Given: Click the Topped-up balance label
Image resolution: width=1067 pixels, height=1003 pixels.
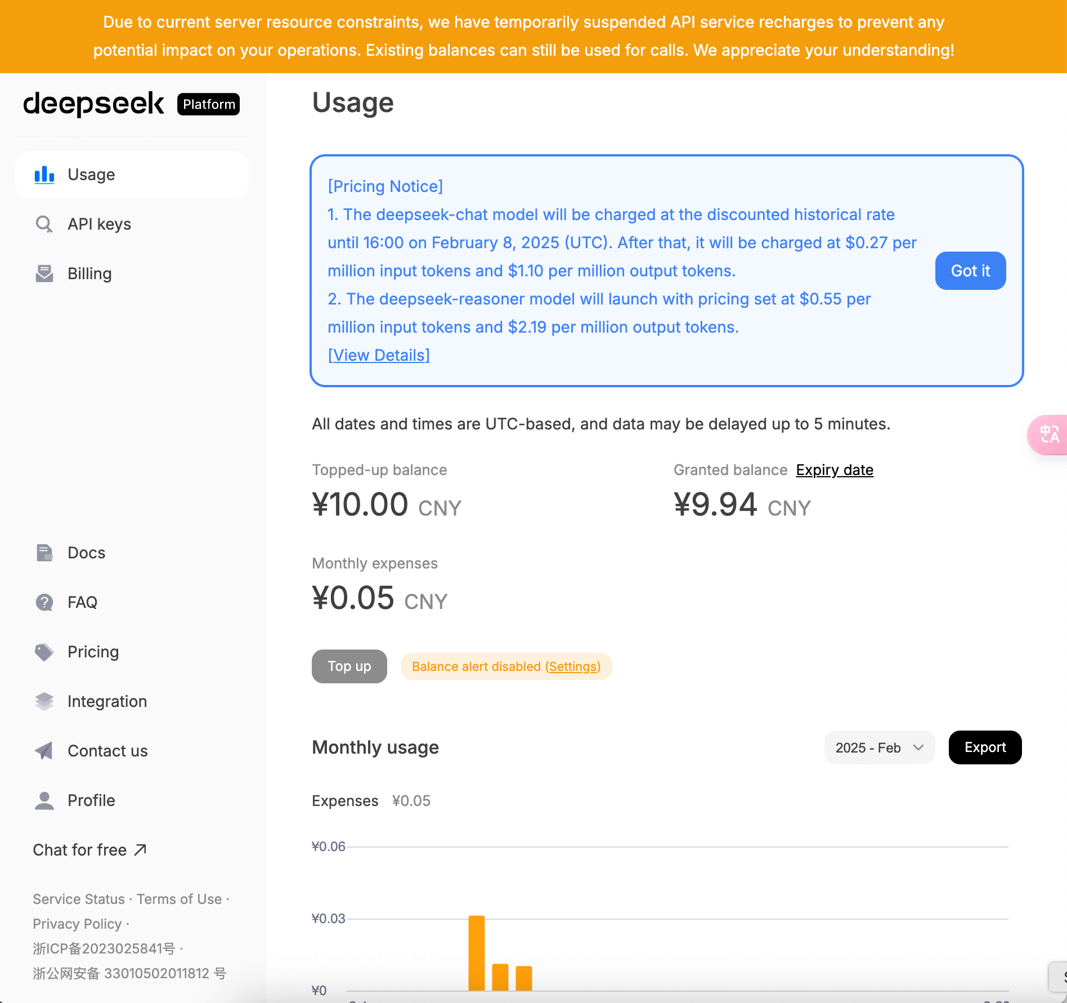Looking at the screenshot, I should 379,470.
